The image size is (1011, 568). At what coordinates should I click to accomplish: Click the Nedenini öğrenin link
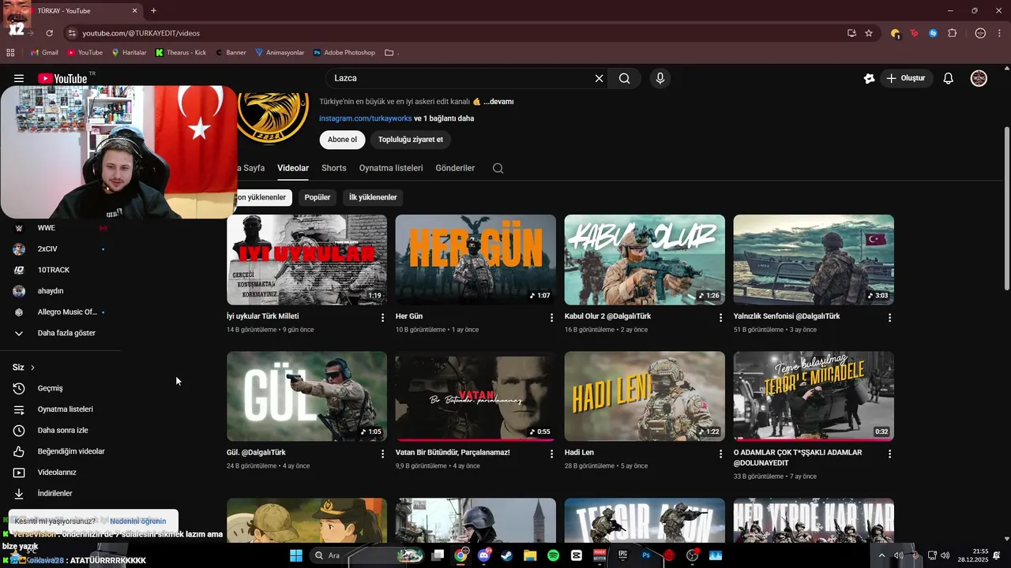click(x=138, y=521)
